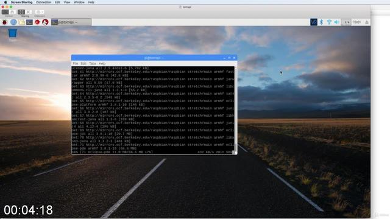Click the eclipse-pde download progress line

tap(153, 152)
